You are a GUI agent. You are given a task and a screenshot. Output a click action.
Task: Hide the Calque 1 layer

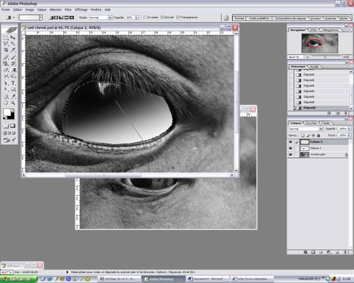coord(291,148)
